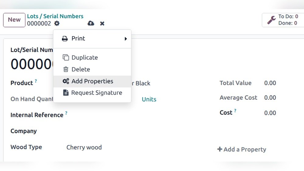This screenshot has height=171, width=304.
Task: Go back to Lots / Serial Numbers breadcrumb
Action: point(55,16)
